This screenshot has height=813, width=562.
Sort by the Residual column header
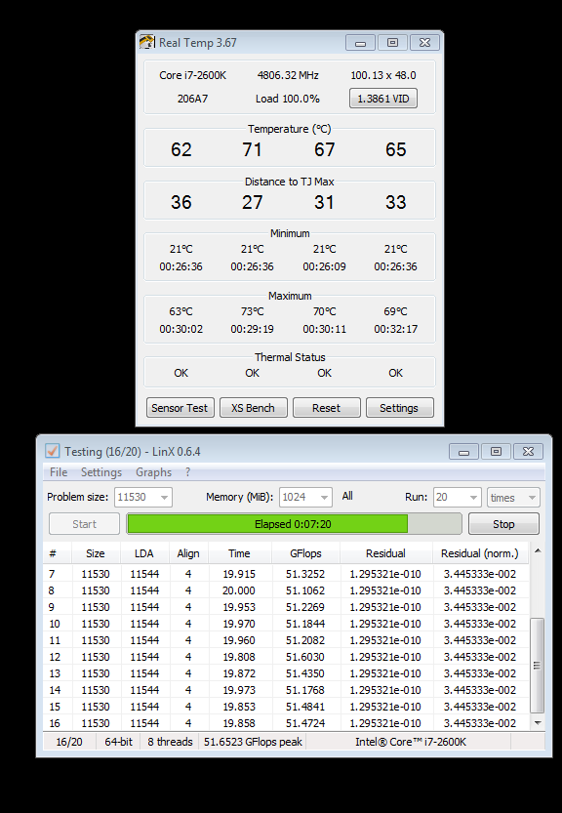[x=386, y=553]
